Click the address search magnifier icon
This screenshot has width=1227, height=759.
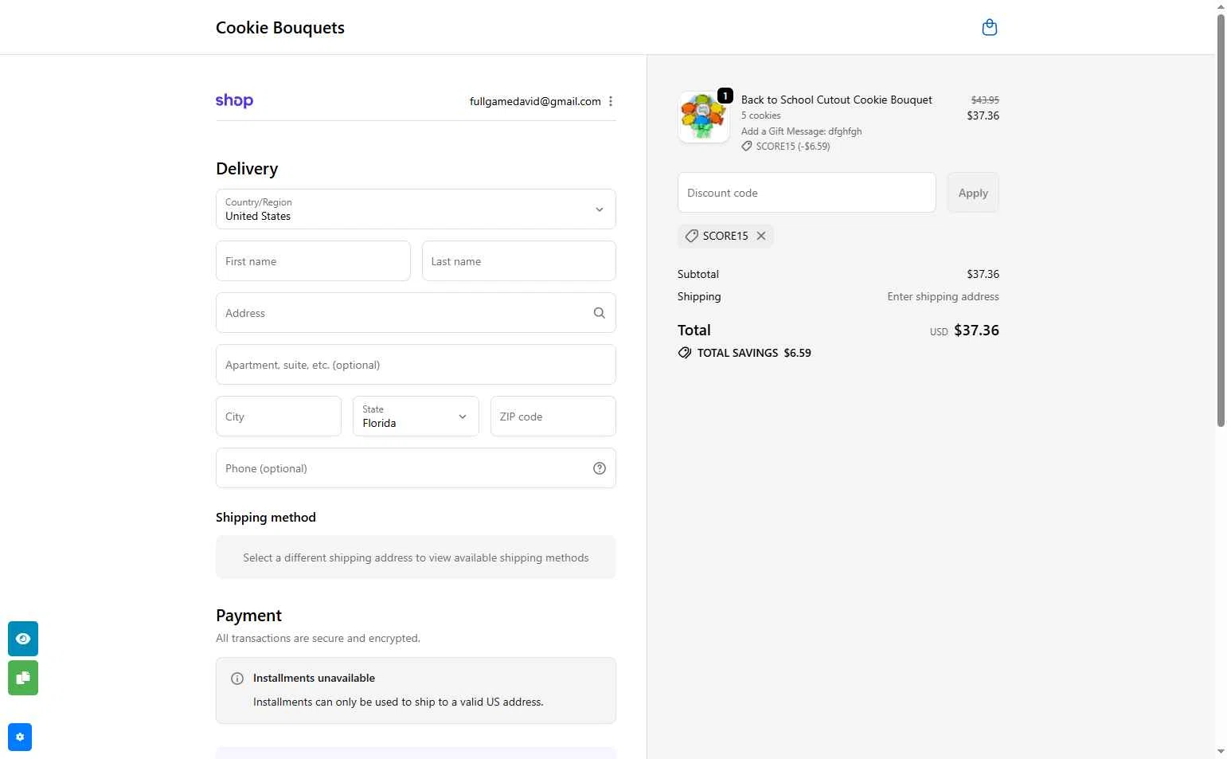click(600, 313)
